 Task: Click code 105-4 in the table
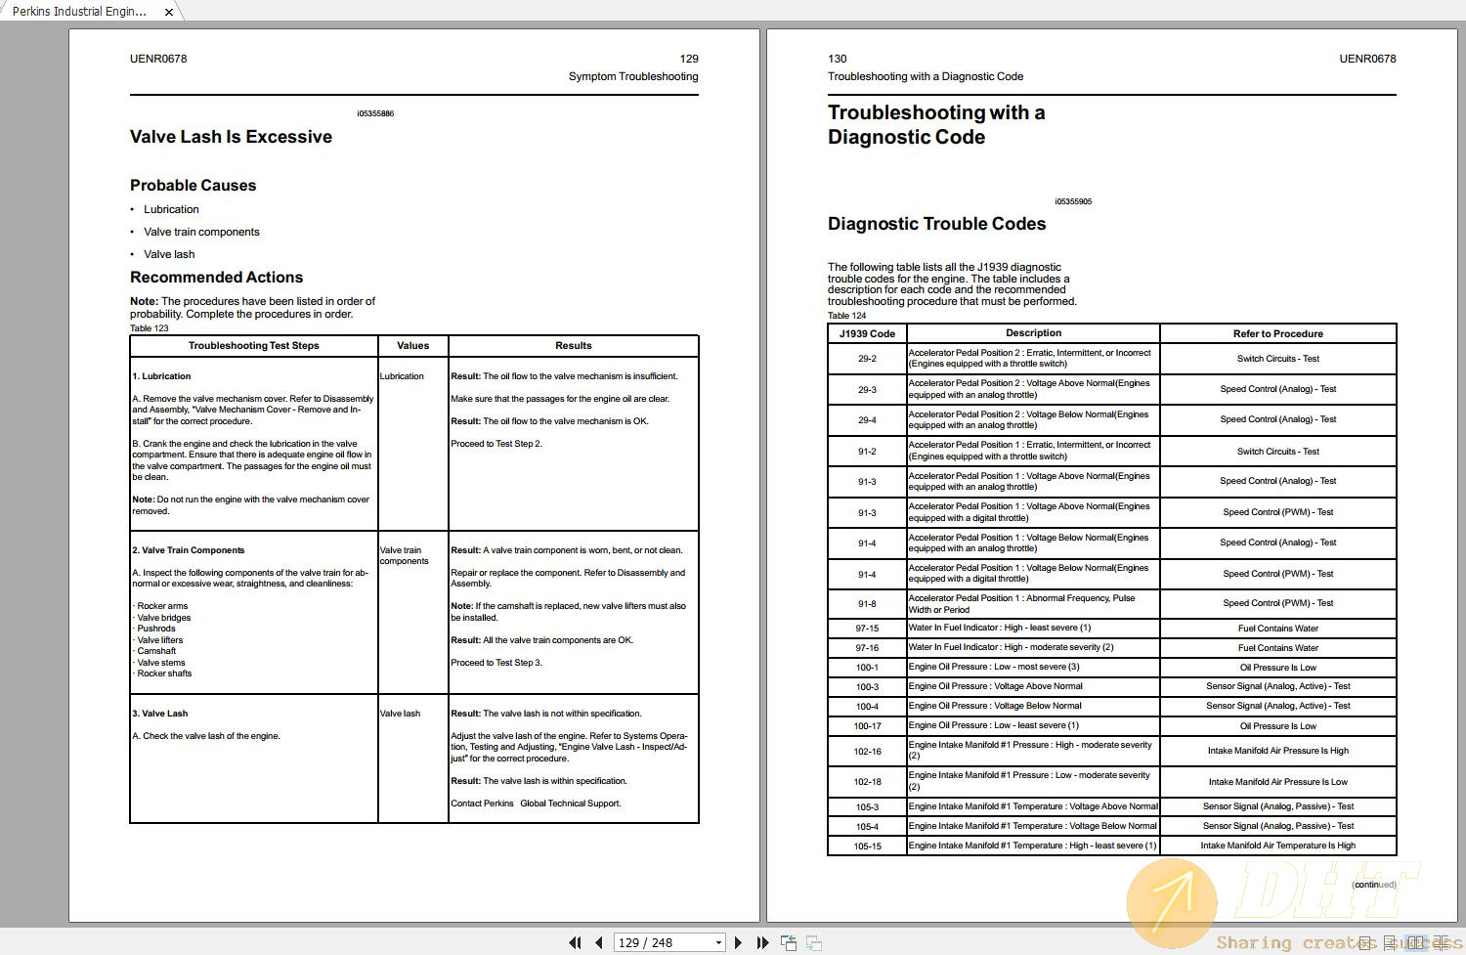click(x=867, y=827)
